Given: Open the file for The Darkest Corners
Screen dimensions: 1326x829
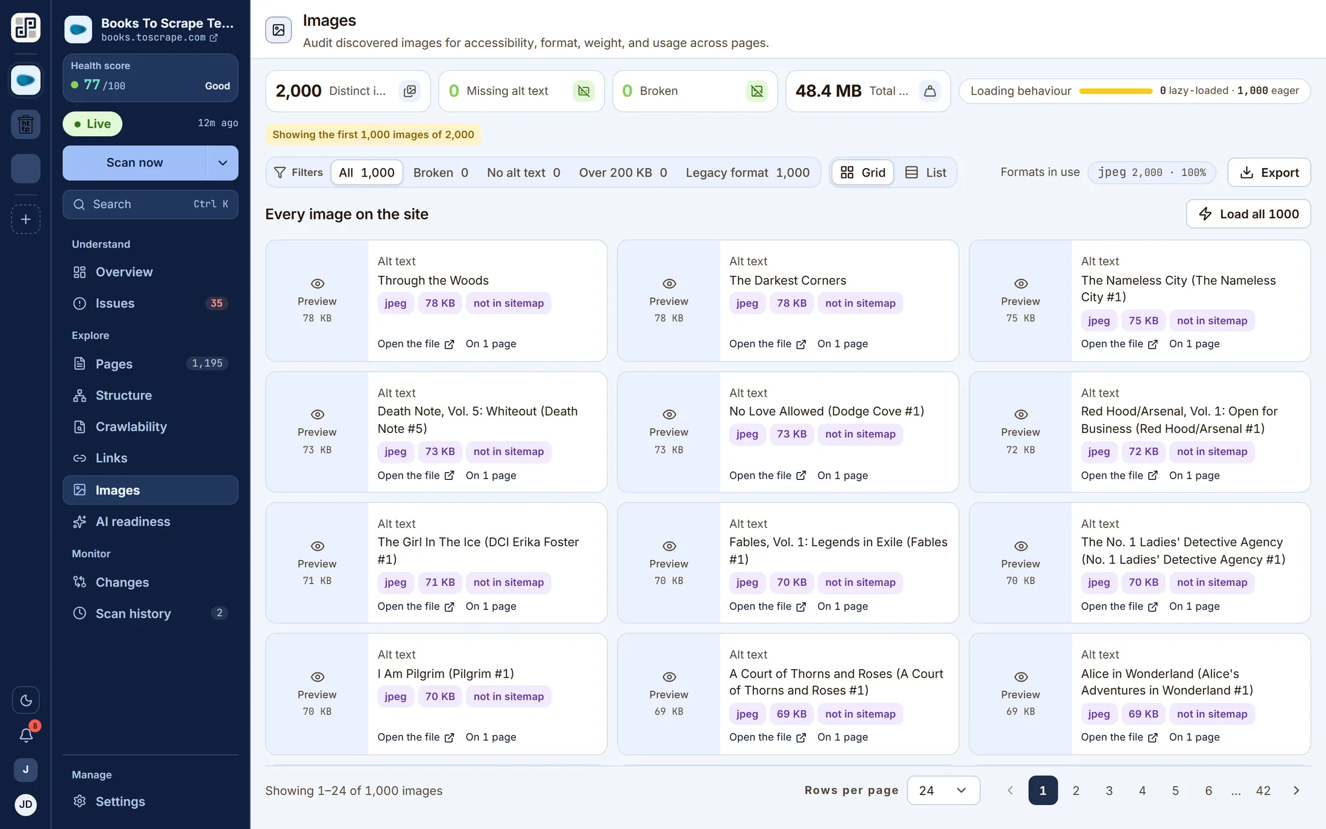Looking at the screenshot, I should click(x=767, y=344).
